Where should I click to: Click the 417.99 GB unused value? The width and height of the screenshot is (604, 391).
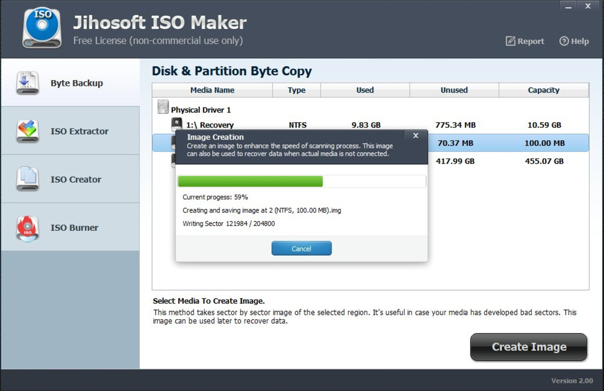[x=455, y=161]
